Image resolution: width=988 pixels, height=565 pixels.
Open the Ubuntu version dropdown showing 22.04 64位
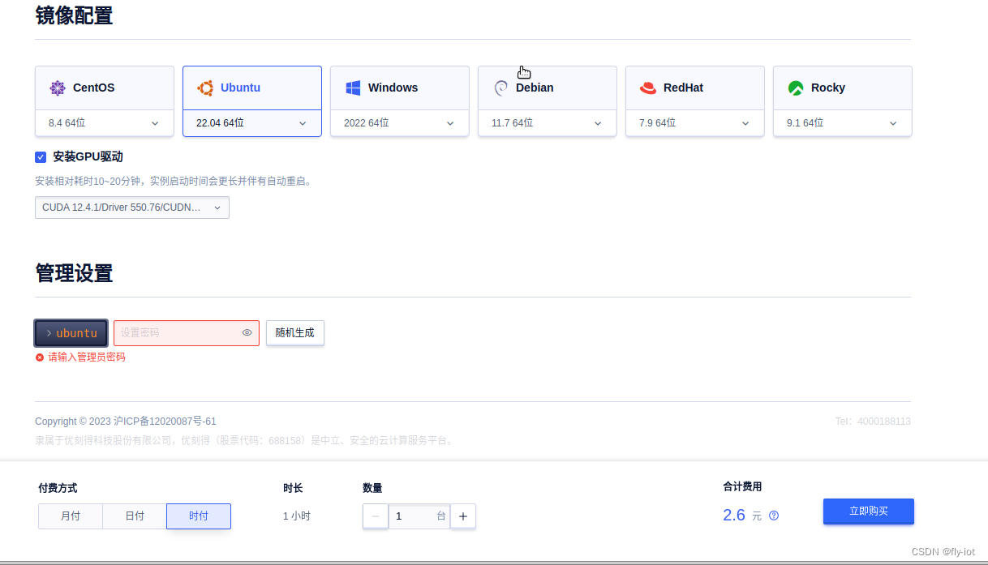pos(251,122)
